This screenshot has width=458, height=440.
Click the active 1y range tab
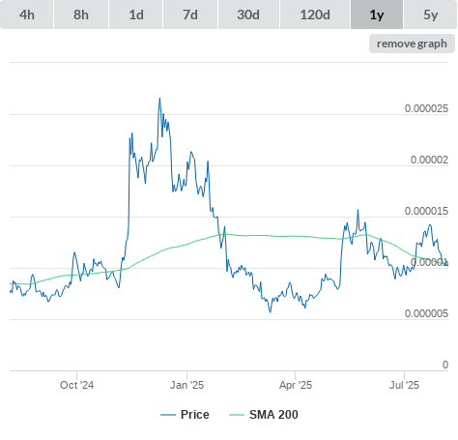(377, 15)
